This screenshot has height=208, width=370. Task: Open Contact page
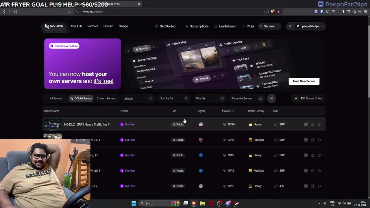(108, 26)
